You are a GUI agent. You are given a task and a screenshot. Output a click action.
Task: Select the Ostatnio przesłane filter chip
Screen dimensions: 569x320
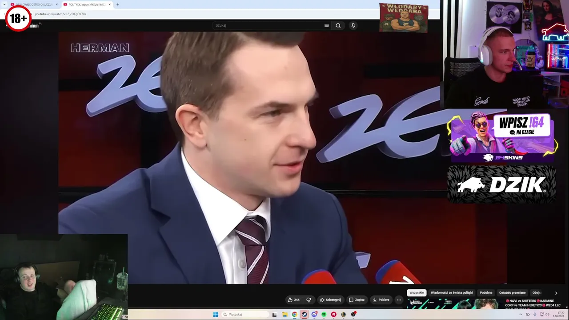(512, 293)
